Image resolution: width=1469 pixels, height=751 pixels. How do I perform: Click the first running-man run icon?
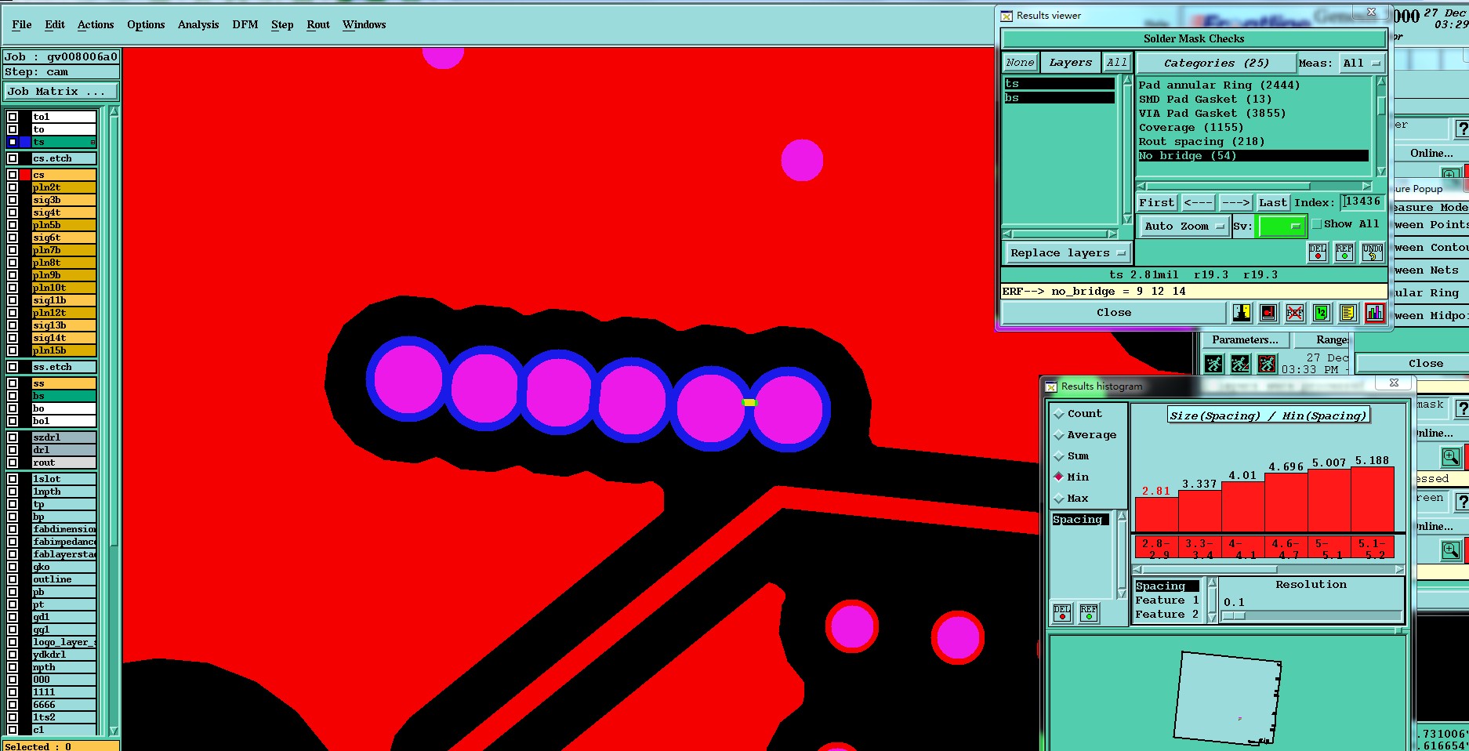[1213, 364]
